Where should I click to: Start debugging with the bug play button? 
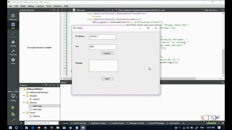click(13, 114)
